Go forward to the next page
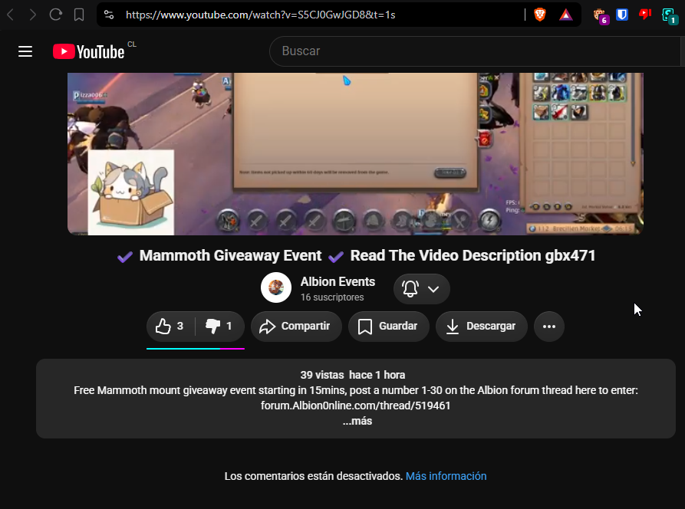685x509 pixels. [33, 15]
